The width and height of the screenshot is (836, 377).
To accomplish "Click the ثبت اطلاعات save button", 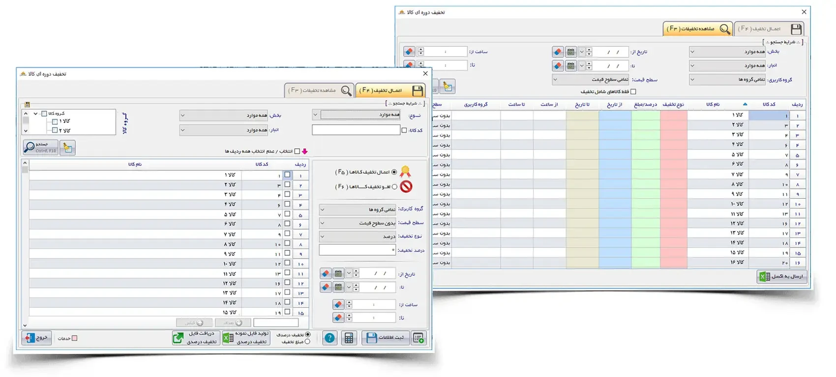I will (x=386, y=338).
